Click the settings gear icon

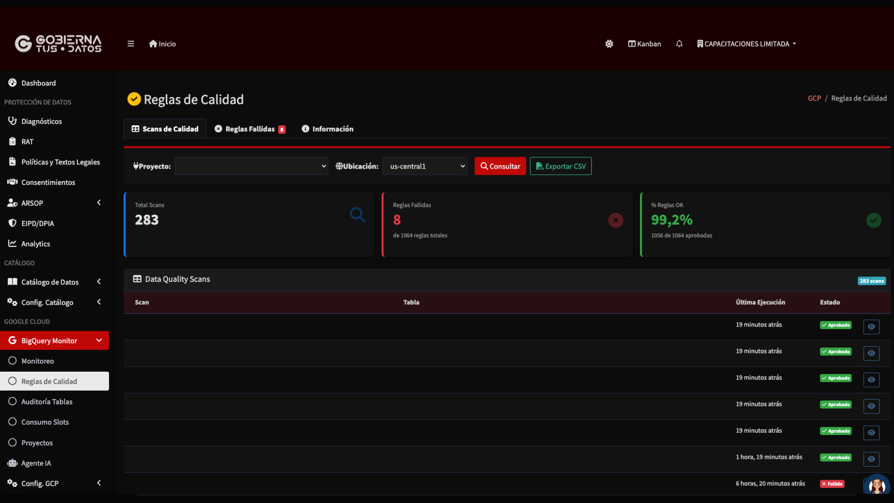(x=609, y=43)
